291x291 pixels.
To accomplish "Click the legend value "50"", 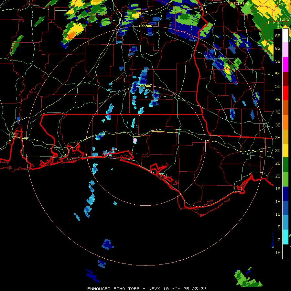I will tap(278, 86).
